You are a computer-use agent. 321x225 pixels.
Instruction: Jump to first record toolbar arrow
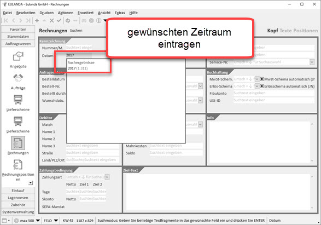tap(6, 20)
